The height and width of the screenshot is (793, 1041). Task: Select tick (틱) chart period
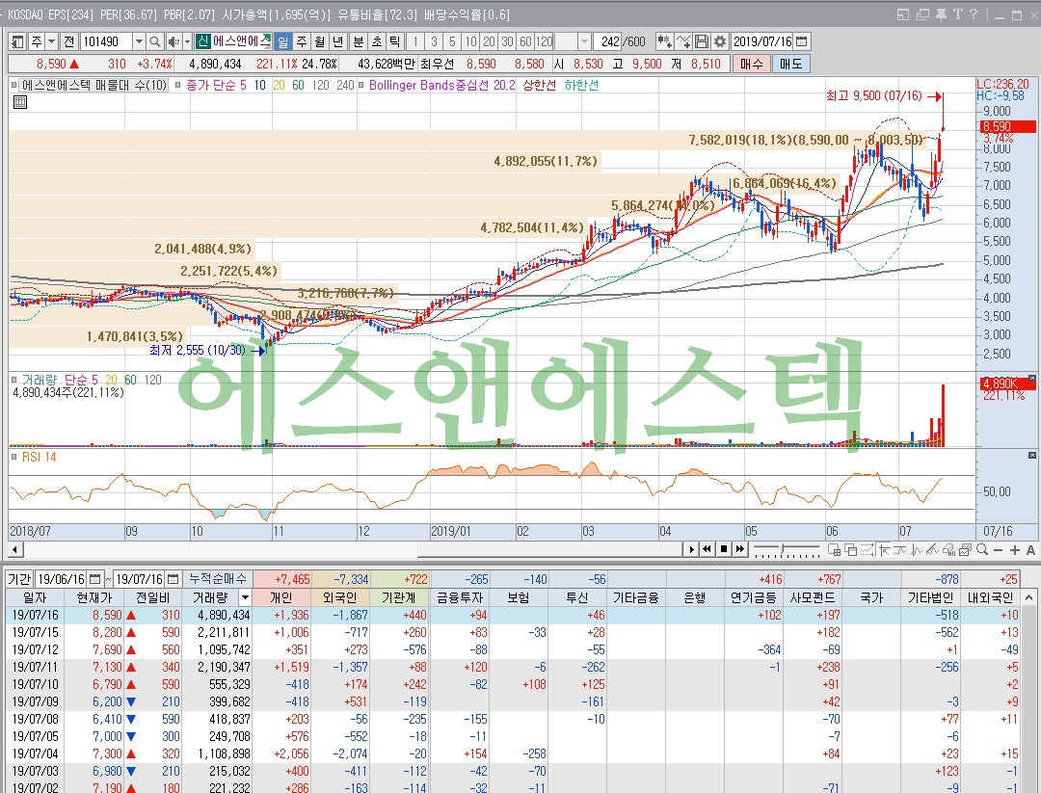click(x=395, y=41)
